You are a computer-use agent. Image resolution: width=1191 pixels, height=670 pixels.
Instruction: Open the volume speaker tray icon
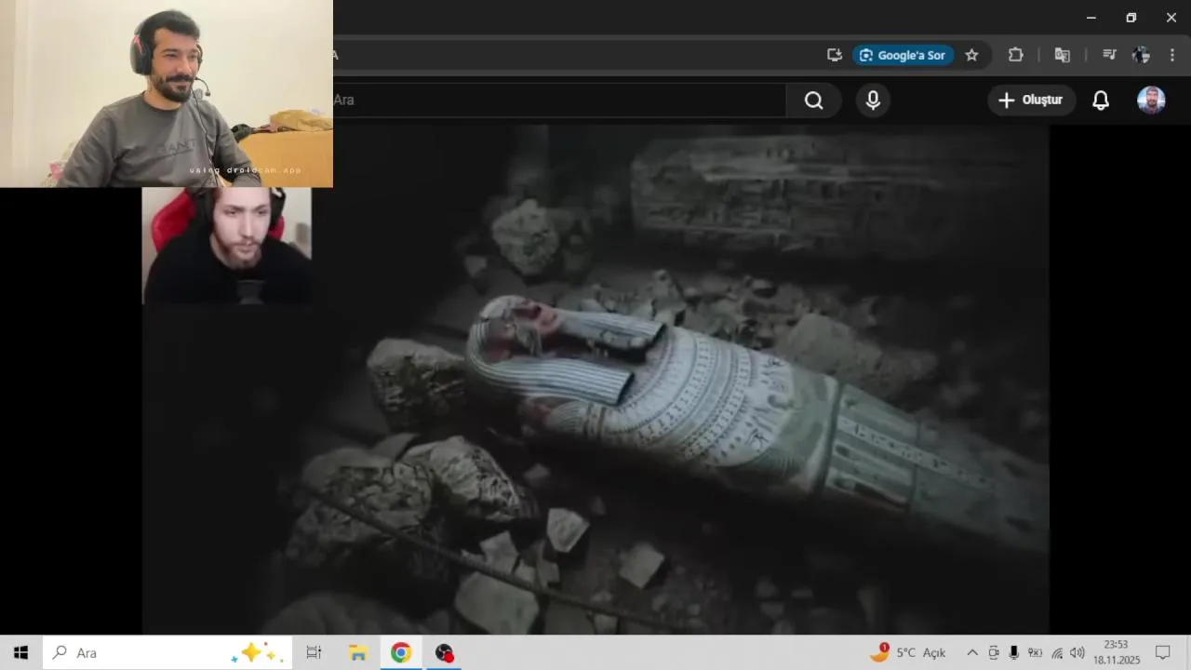coord(1077,652)
